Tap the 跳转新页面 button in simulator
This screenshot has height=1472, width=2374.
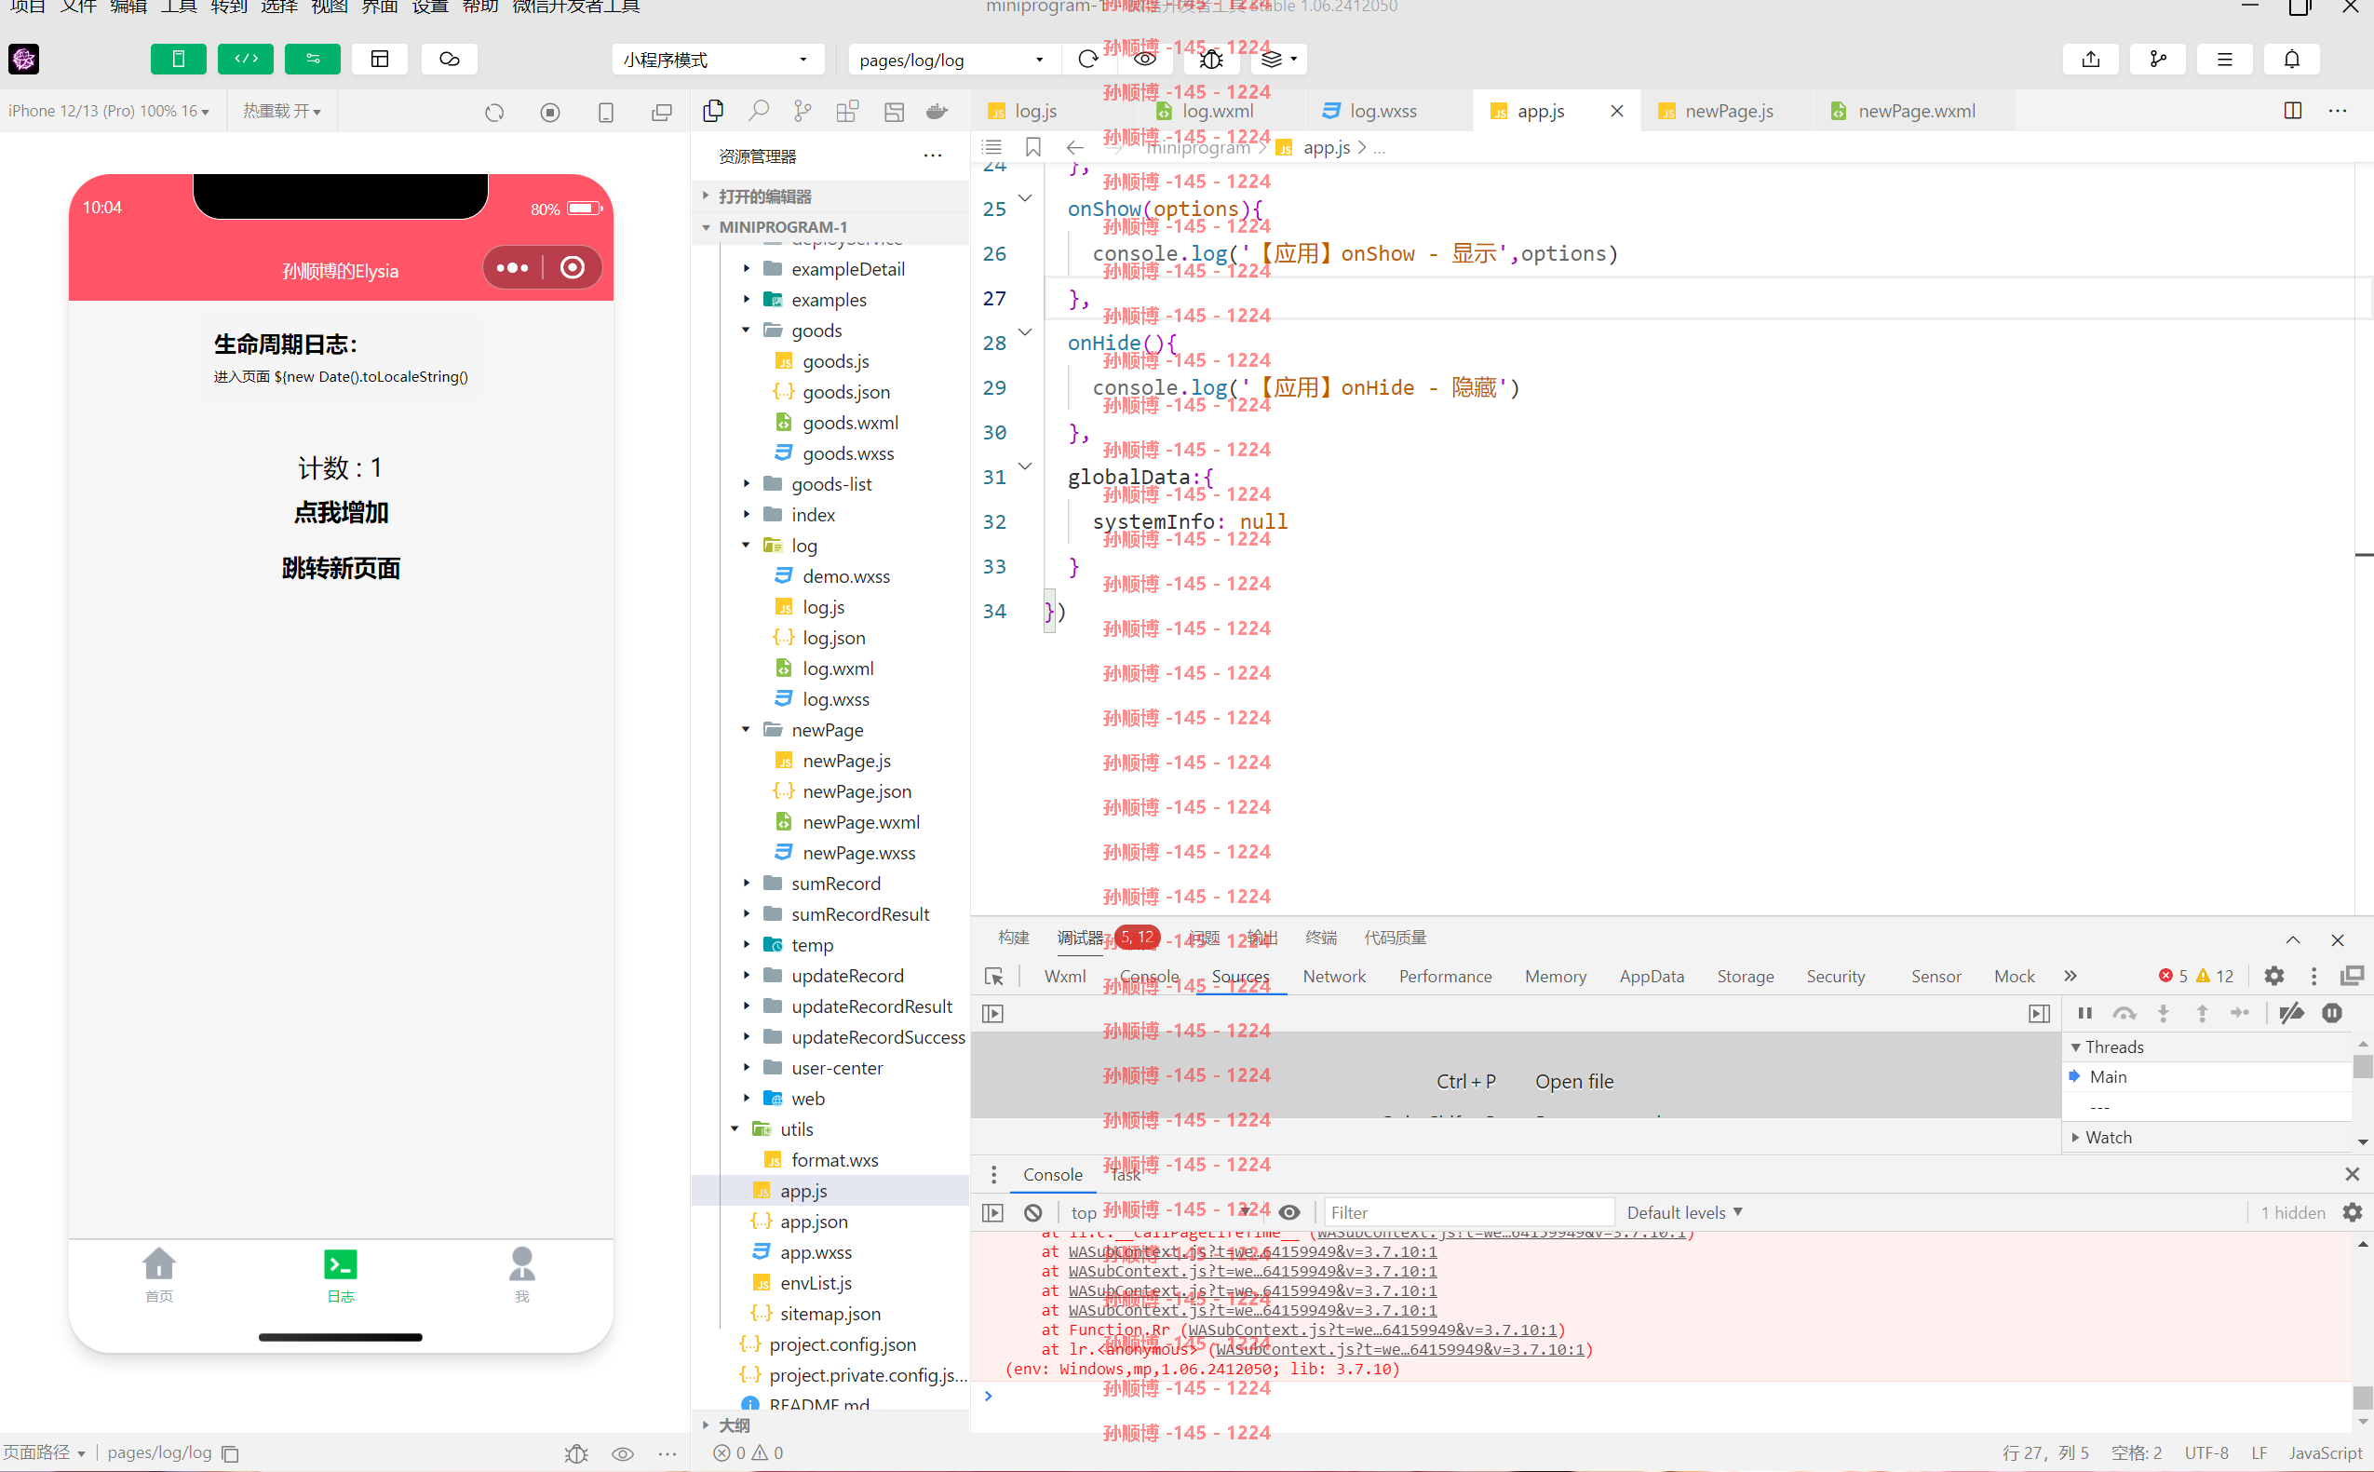point(341,569)
